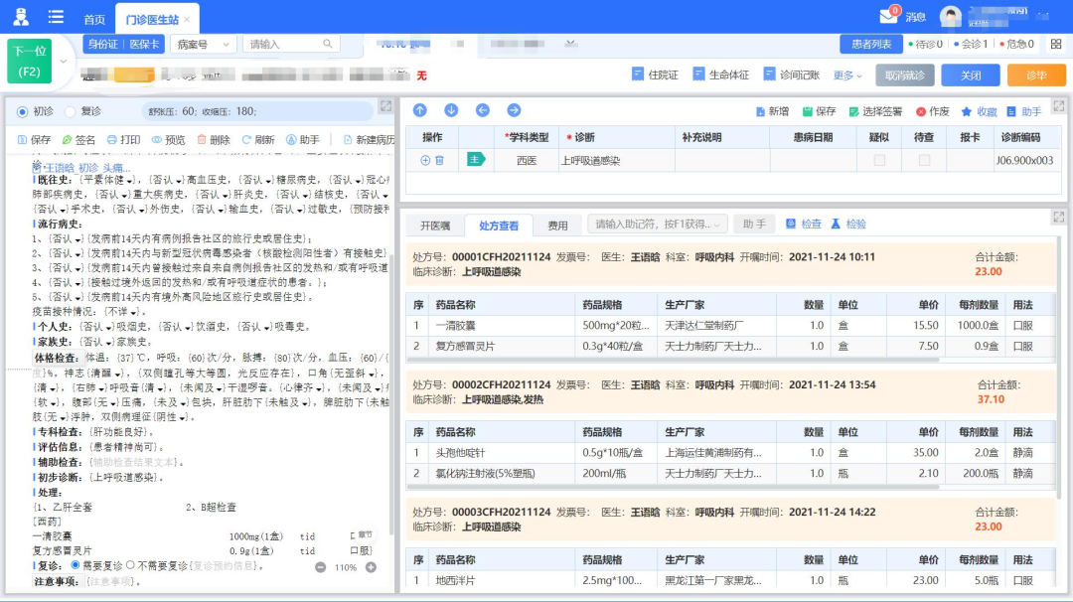Image resolution: width=1073 pixels, height=602 pixels.
Task: Click into the 请输入助记符 order input
Action: coord(657,225)
